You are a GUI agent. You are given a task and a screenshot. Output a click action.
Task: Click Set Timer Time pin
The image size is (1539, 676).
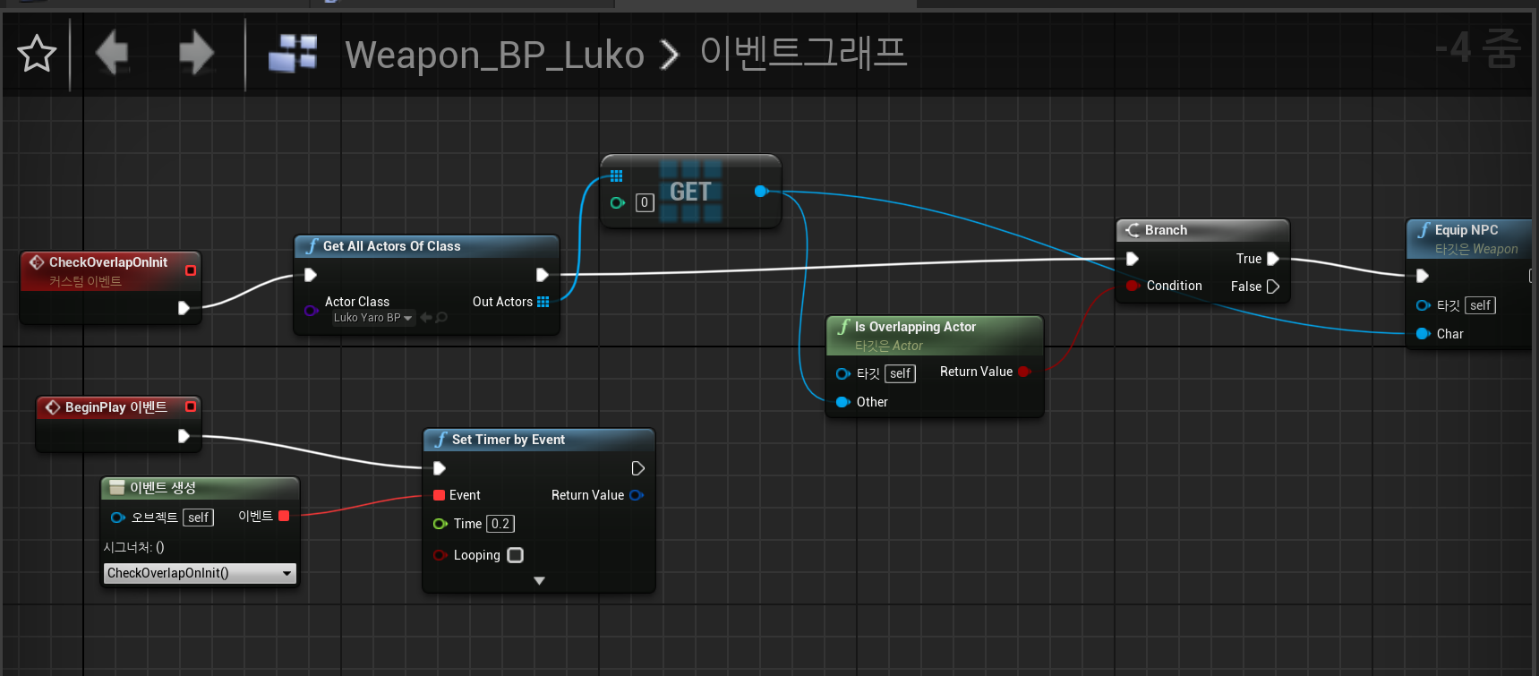tap(440, 524)
